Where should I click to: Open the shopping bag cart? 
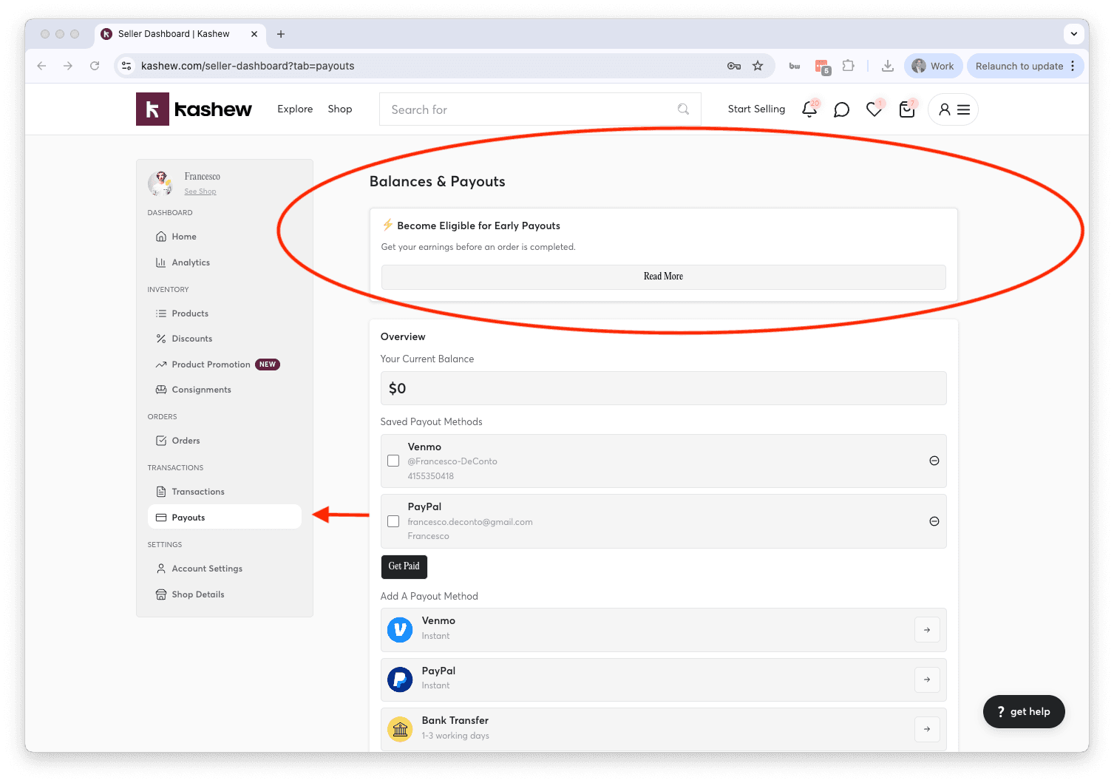(x=907, y=109)
